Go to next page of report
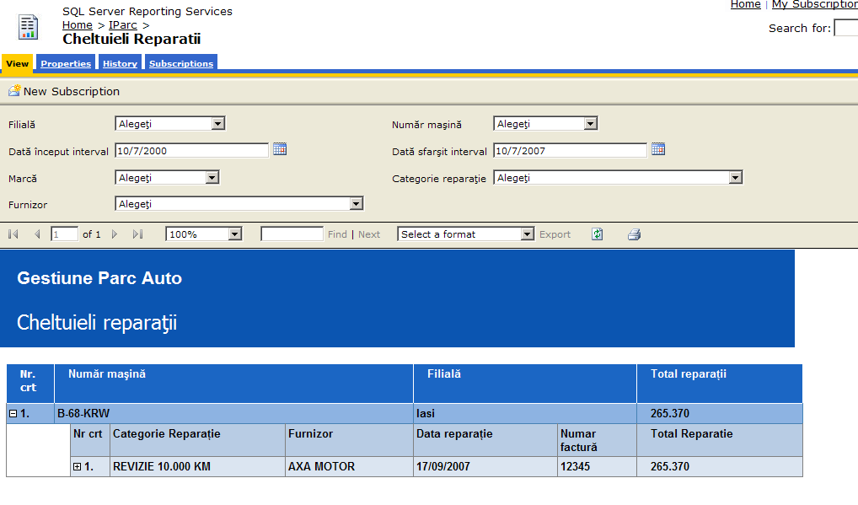The width and height of the screenshot is (858, 505). 115,234
